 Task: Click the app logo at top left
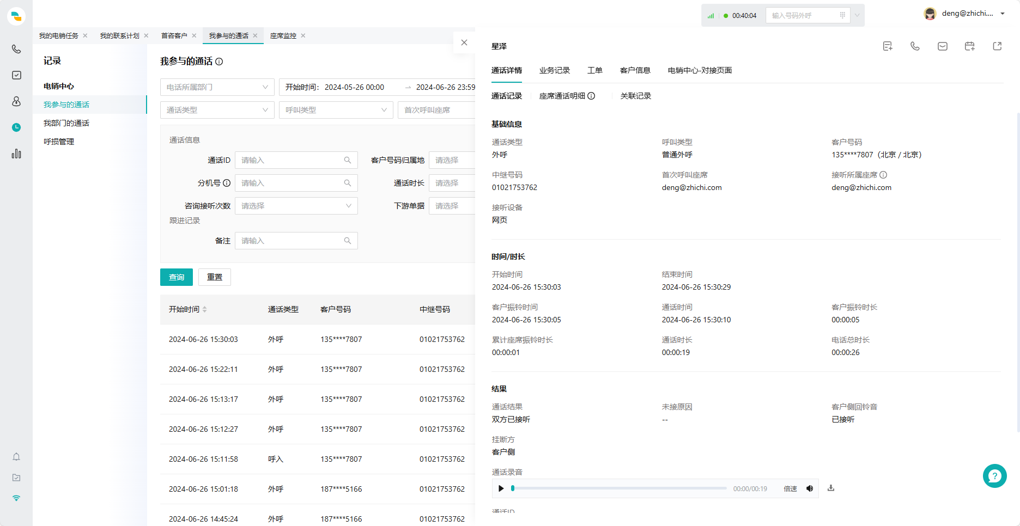click(x=16, y=16)
